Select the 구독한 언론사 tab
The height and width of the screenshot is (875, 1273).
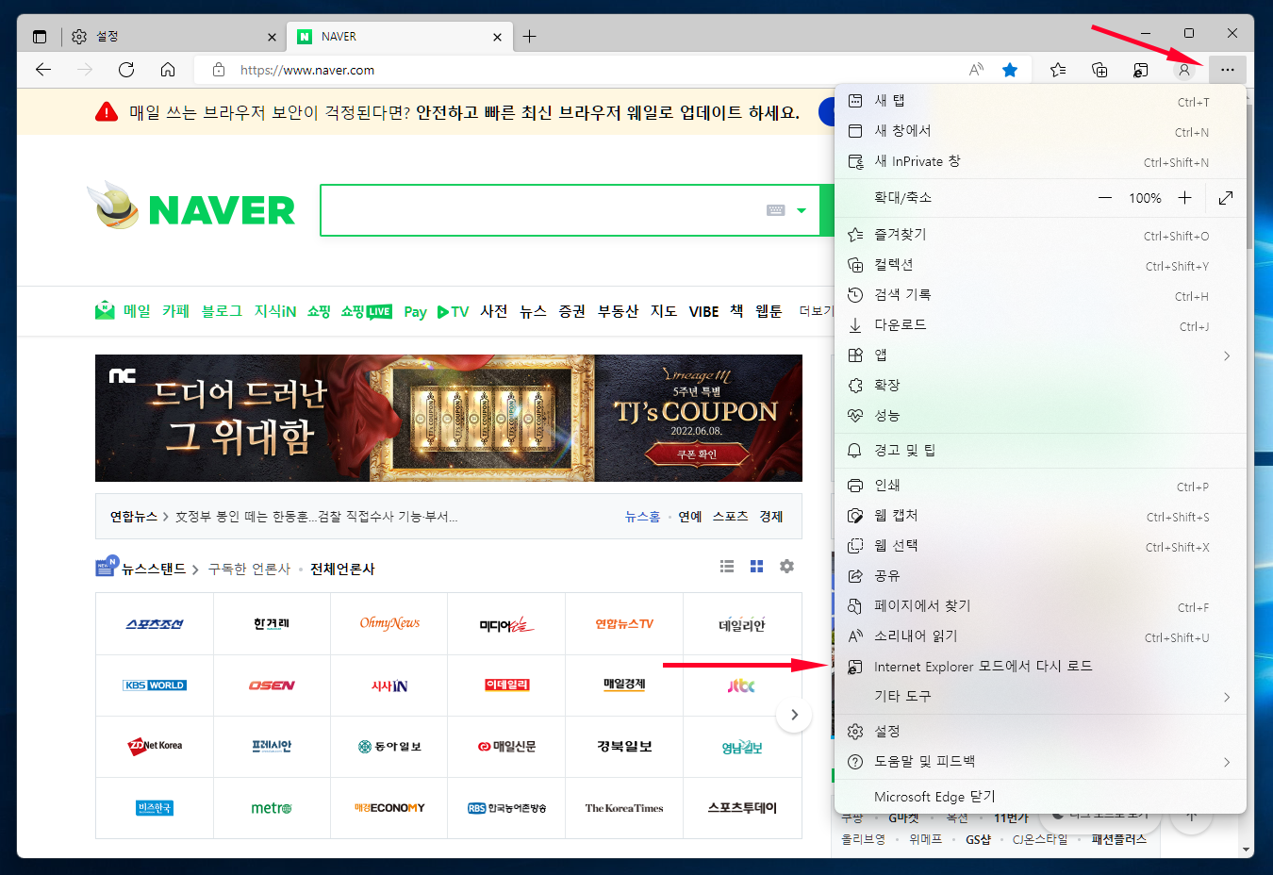click(x=249, y=570)
